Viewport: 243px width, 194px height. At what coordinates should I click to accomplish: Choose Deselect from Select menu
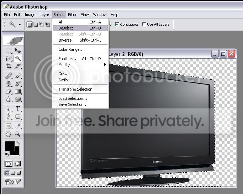click(80, 28)
